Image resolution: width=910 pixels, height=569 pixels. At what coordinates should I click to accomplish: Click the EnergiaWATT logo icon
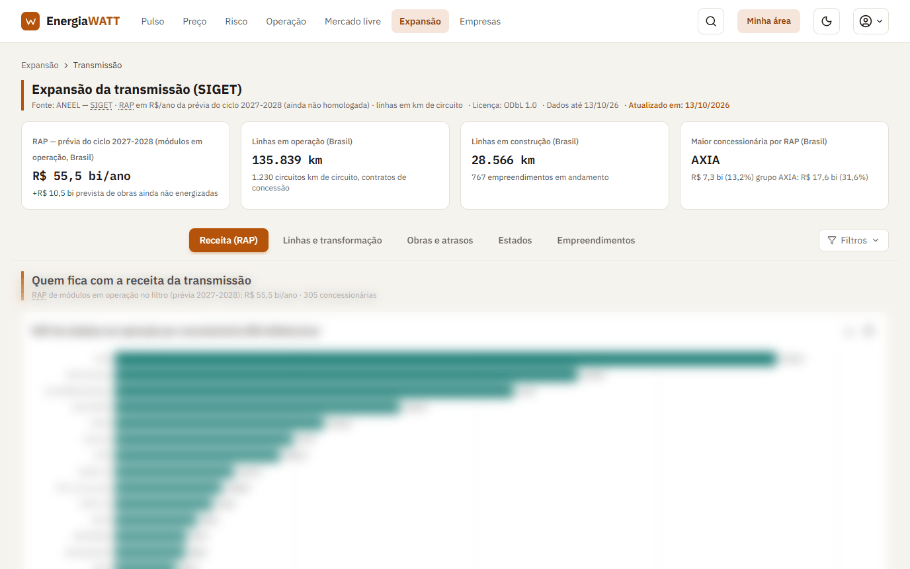pos(30,21)
